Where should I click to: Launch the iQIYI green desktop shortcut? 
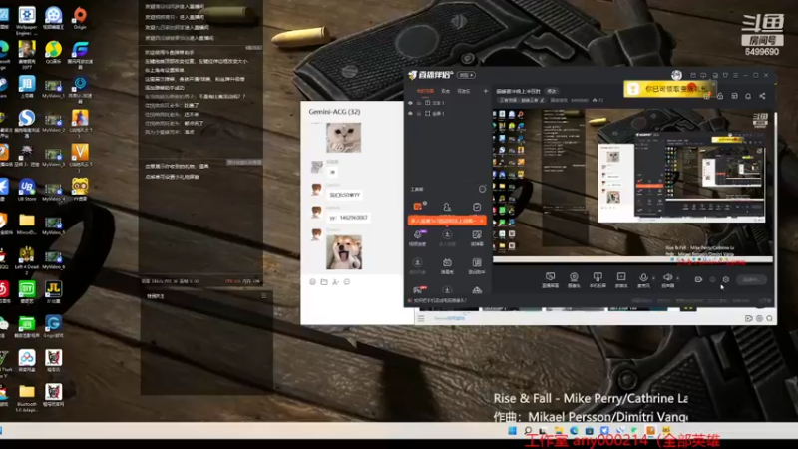[x=27, y=292]
